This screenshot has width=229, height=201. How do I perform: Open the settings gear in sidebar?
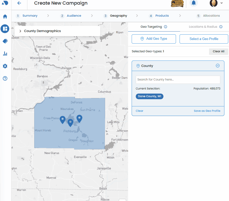[x=5, y=66]
